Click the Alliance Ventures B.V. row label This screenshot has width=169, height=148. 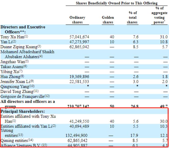click(x=24, y=145)
